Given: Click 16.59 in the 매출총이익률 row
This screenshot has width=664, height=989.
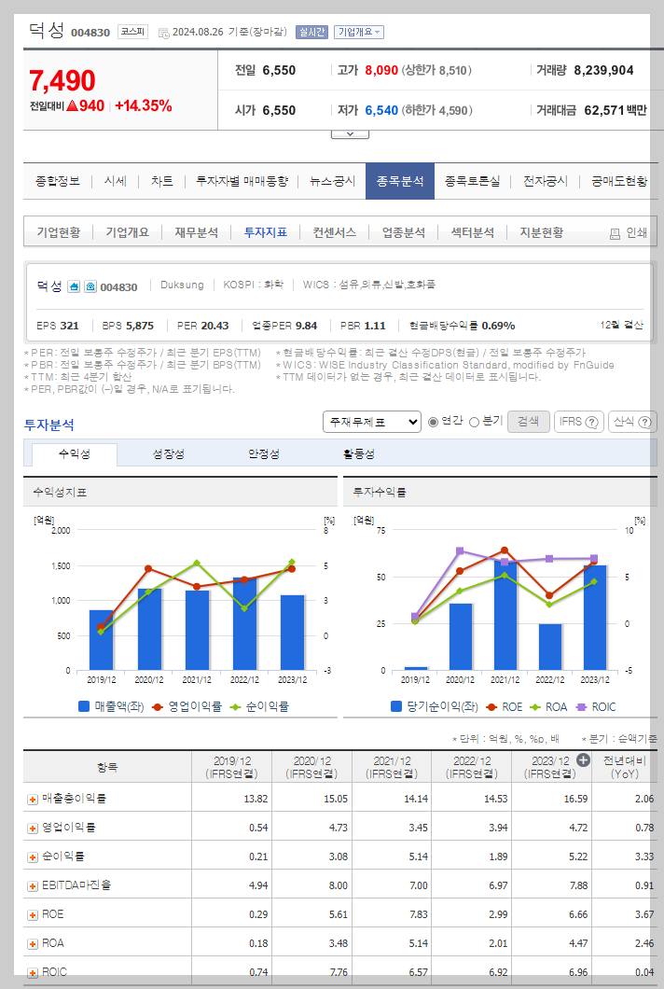Looking at the screenshot, I should (575, 800).
